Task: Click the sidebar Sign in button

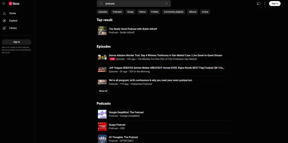Action: pyautogui.click(x=17, y=42)
